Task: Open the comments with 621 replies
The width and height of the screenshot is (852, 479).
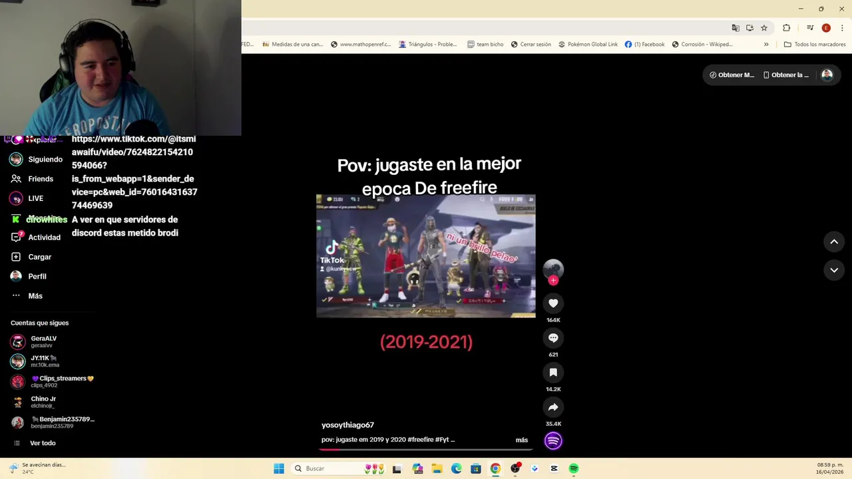Action: click(553, 338)
